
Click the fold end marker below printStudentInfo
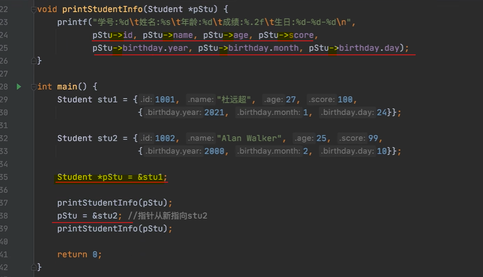point(34,61)
